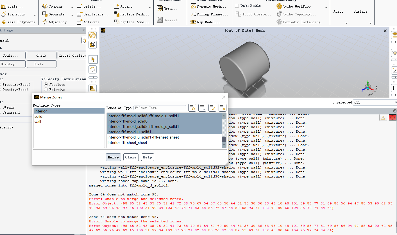Click the Merge button

(x=113, y=157)
